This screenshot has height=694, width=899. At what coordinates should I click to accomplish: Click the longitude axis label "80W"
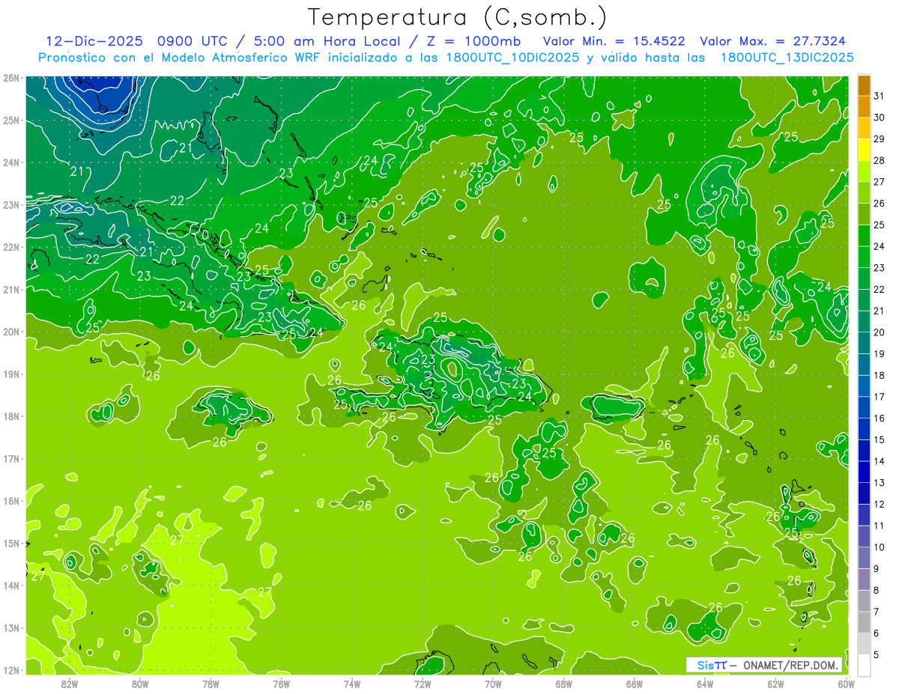click(x=140, y=684)
